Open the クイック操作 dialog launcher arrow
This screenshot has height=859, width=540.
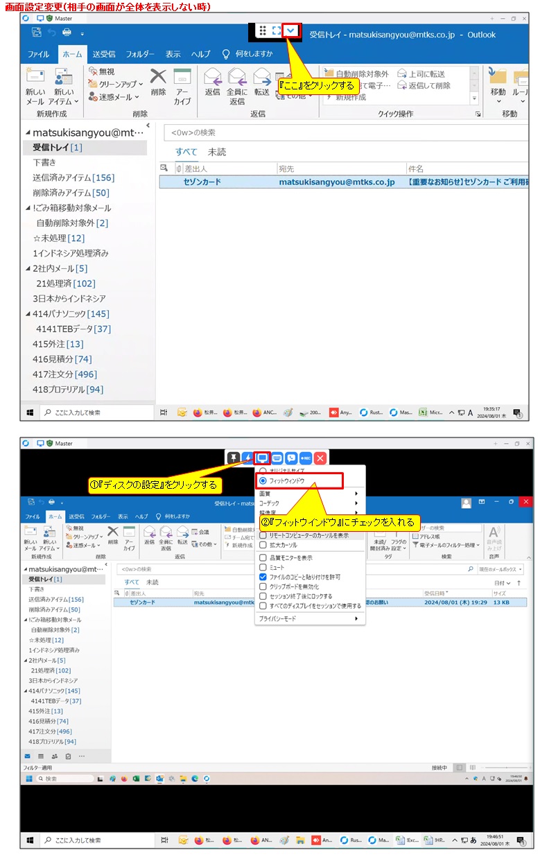(477, 114)
